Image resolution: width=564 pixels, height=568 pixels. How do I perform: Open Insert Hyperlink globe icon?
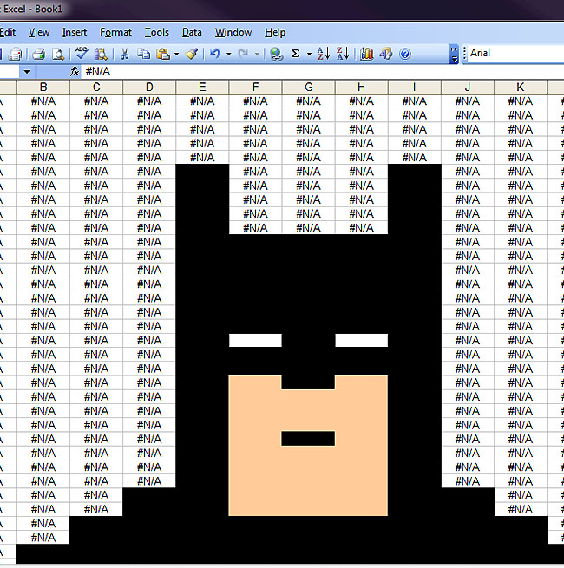pos(276,55)
